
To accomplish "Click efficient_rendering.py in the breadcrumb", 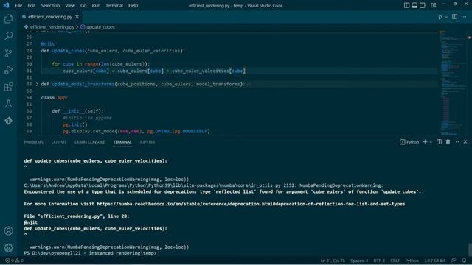I will pos(52,27).
